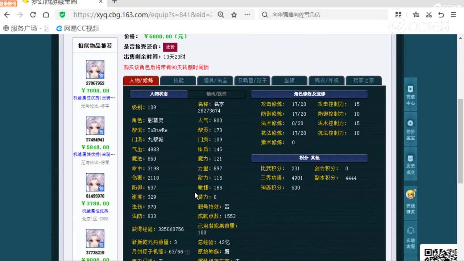Viewport: 464px width, 261px height.
Task: Select the 人物状态 sub-tab
Action: (159, 94)
